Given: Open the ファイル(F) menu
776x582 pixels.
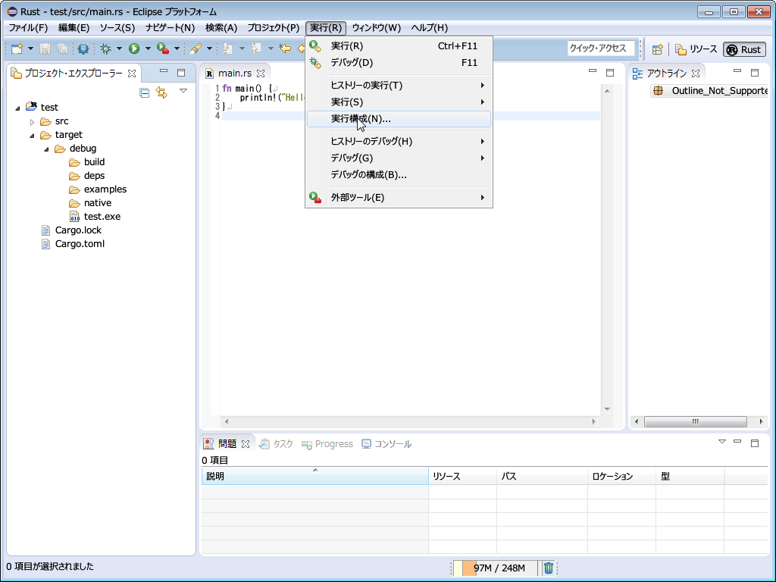Looking at the screenshot, I should 28,28.
